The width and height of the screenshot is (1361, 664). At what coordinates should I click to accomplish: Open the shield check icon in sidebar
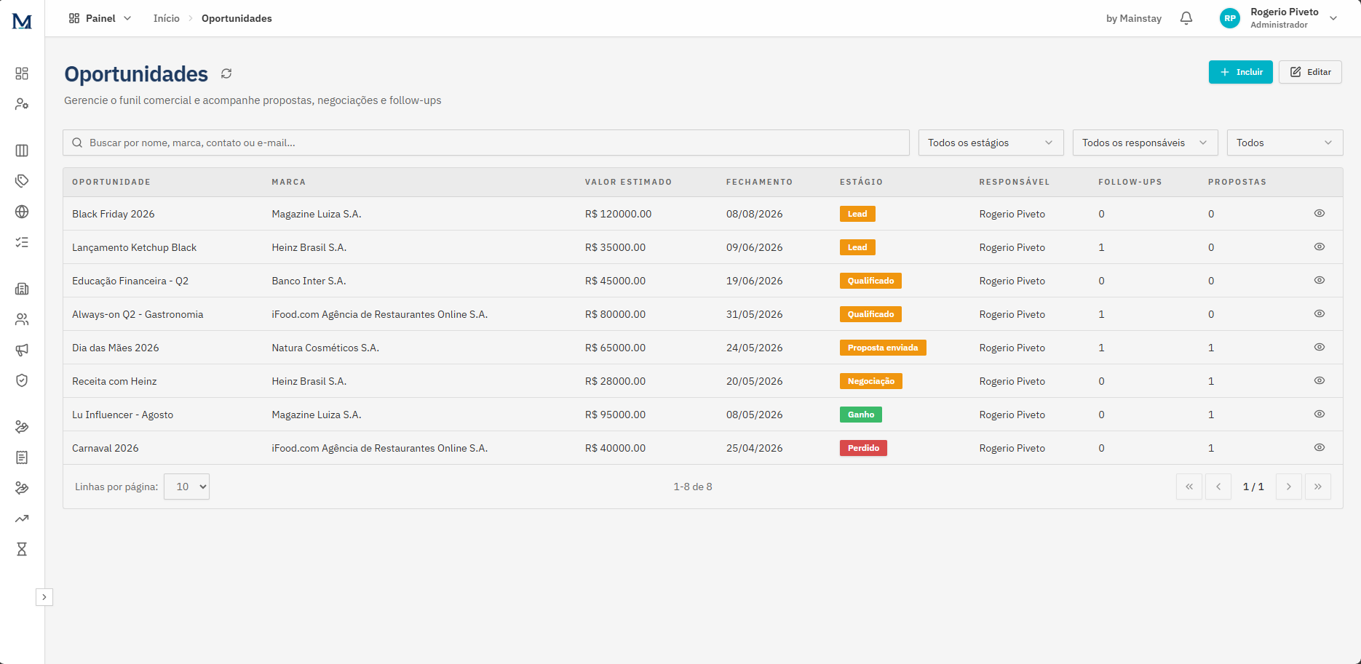pos(22,380)
